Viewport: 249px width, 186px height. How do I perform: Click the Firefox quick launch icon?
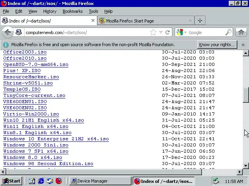[x=59, y=181]
